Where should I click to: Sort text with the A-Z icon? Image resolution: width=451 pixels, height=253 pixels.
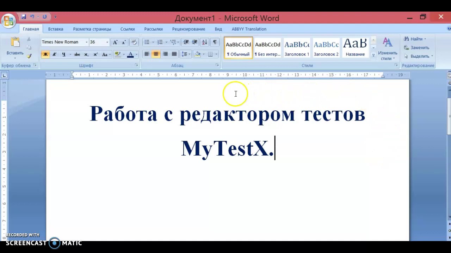(x=204, y=42)
